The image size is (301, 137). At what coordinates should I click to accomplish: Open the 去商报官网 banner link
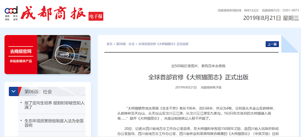click(21, 55)
